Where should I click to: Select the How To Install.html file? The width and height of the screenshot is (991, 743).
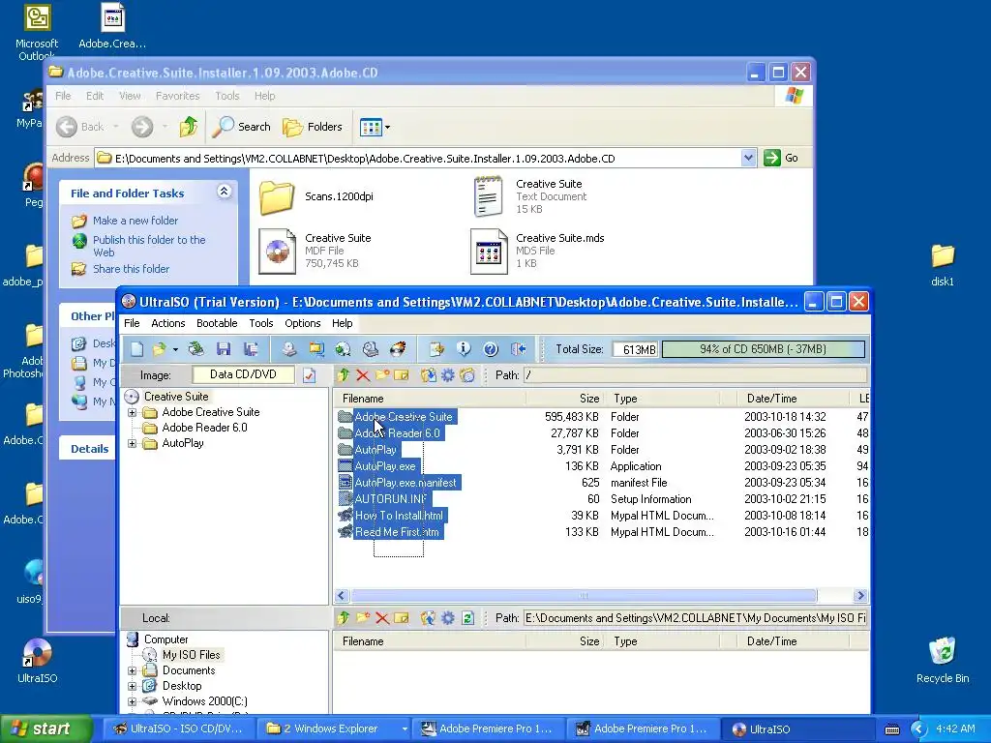[399, 516]
